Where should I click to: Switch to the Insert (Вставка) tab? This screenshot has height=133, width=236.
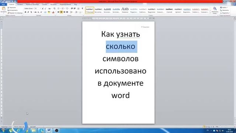[x=20, y=4]
